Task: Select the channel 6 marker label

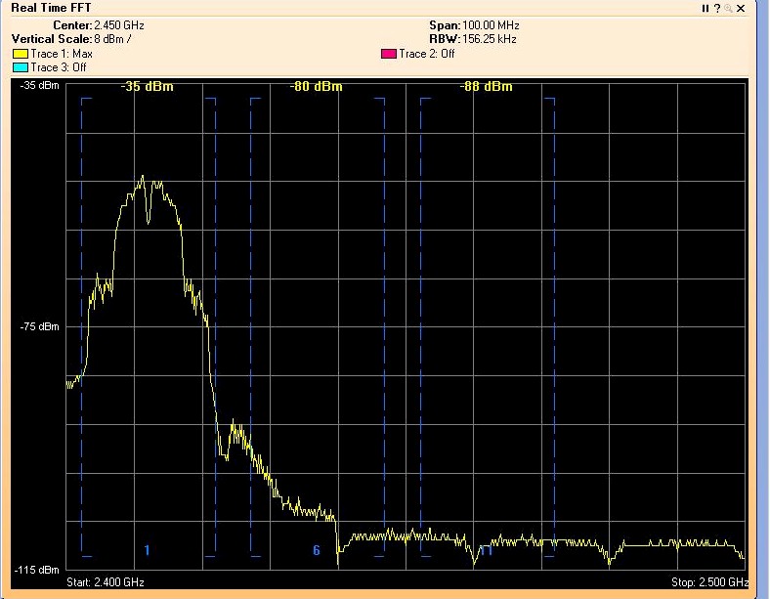Action: (317, 550)
